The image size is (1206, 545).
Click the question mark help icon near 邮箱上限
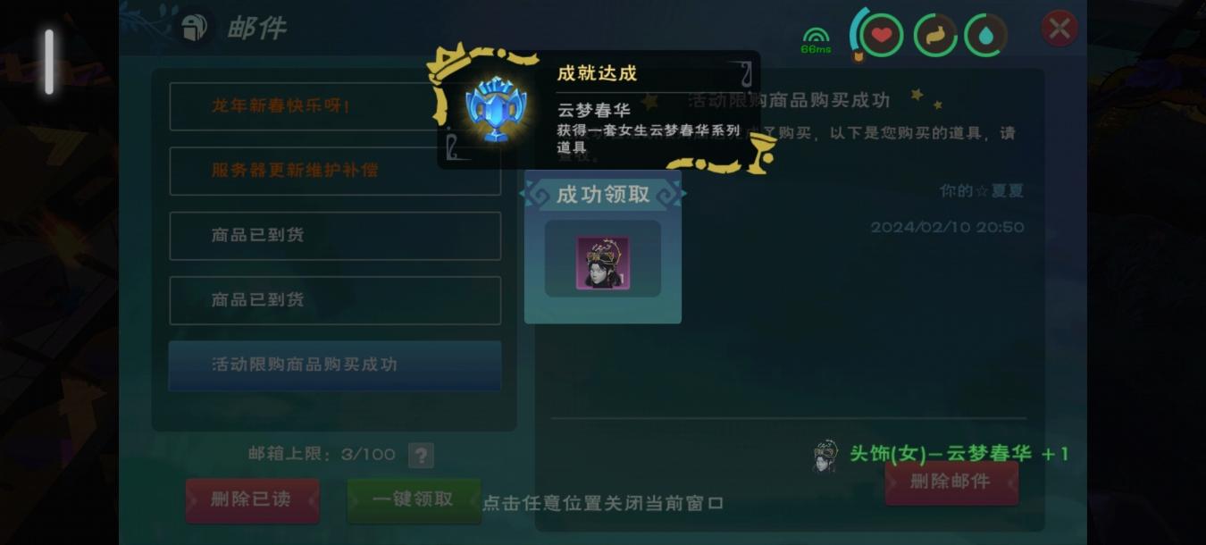pyautogui.click(x=421, y=455)
